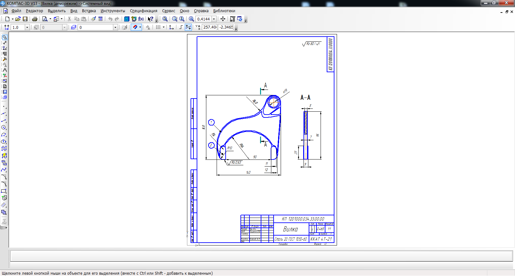Select the circle drawing tool
Image resolution: width=515 pixels, height=276 pixels.
[x=4, y=127]
